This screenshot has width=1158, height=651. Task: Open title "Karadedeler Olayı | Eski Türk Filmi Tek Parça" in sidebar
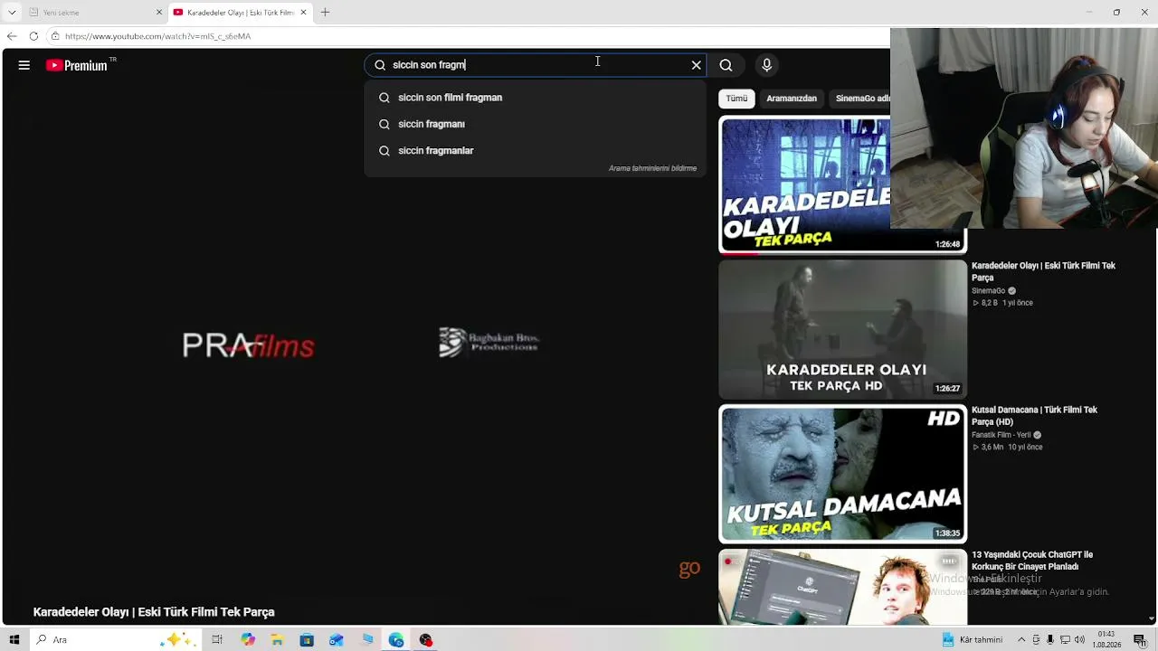(x=1043, y=271)
